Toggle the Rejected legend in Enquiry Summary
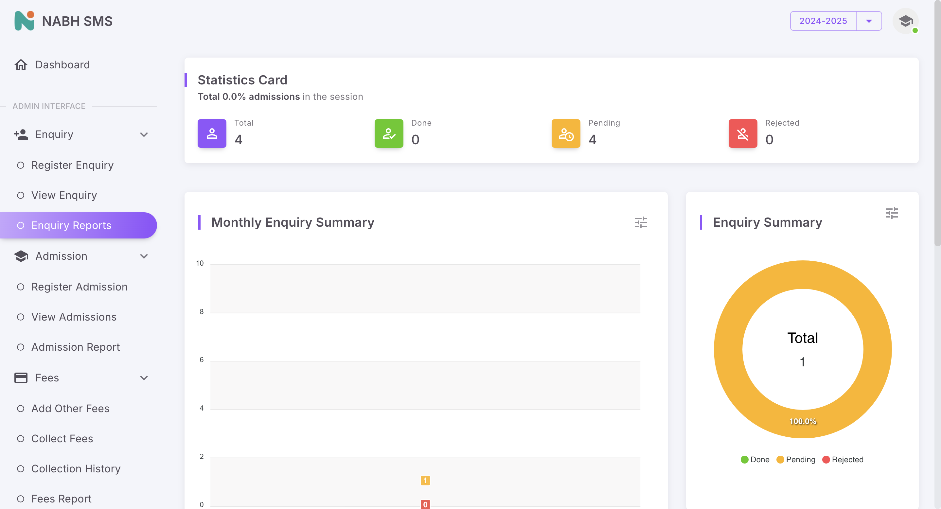 (x=843, y=459)
